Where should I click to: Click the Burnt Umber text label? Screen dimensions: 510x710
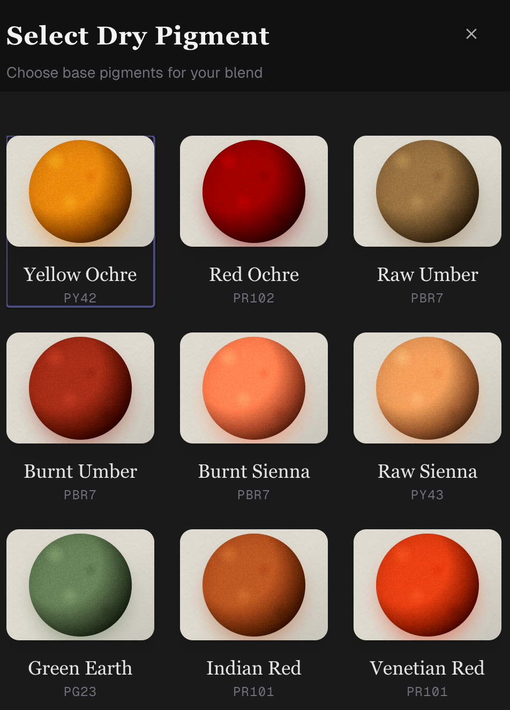coord(80,471)
